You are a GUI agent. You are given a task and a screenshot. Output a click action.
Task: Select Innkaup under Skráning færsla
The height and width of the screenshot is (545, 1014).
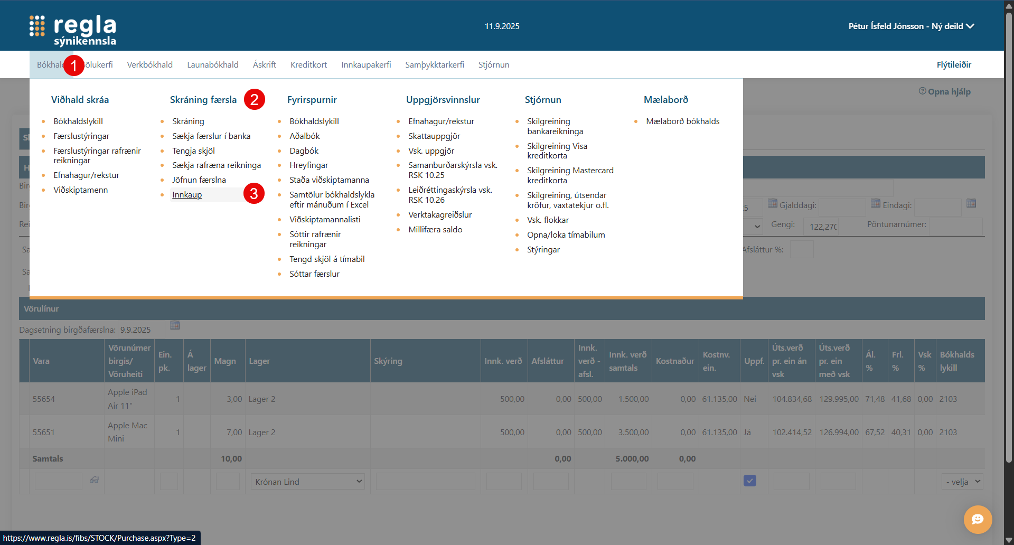click(187, 195)
